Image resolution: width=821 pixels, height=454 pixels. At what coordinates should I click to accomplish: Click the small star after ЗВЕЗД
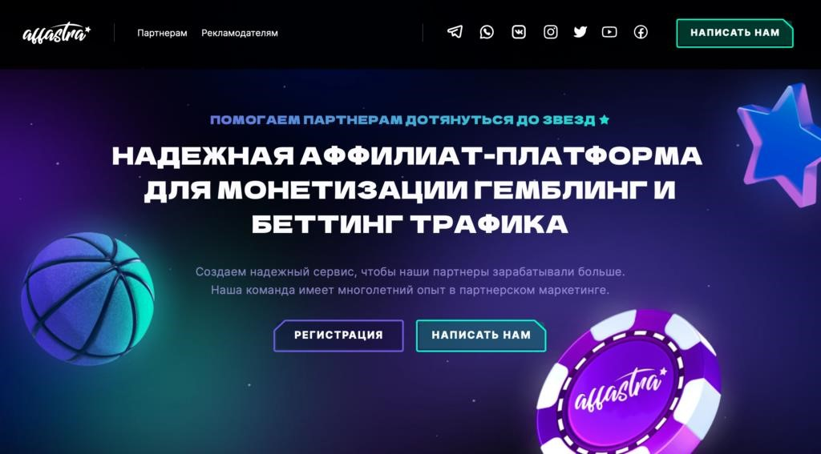point(605,120)
